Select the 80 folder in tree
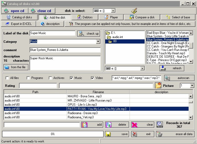 125,41
